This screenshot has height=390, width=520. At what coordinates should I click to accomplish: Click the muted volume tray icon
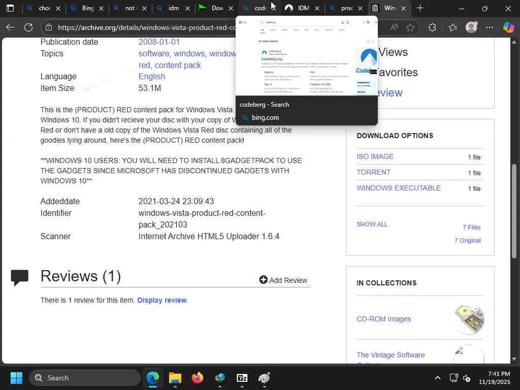click(x=467, y=378)
